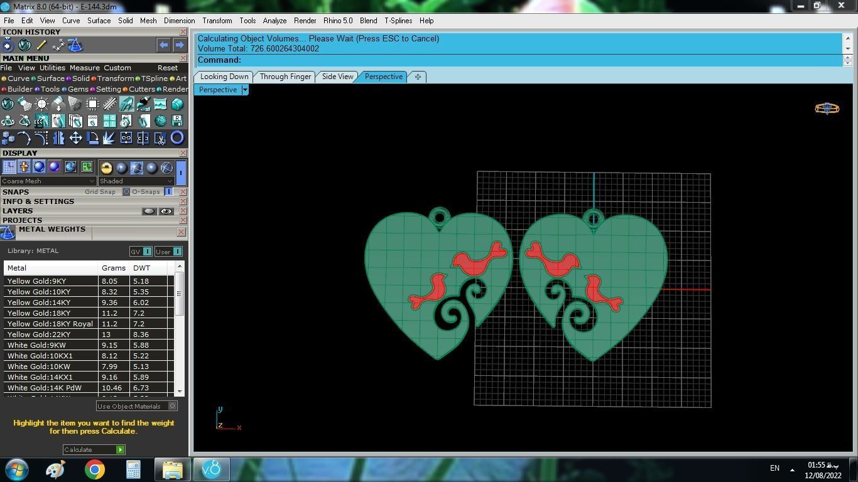Click Reset in the Main Menu
This screenshot has width=858, height=482.
click(167, 68)
